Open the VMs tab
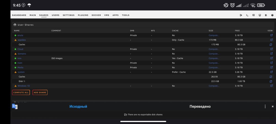This screenshot has width=276, height=124. [x=107, y=15]
